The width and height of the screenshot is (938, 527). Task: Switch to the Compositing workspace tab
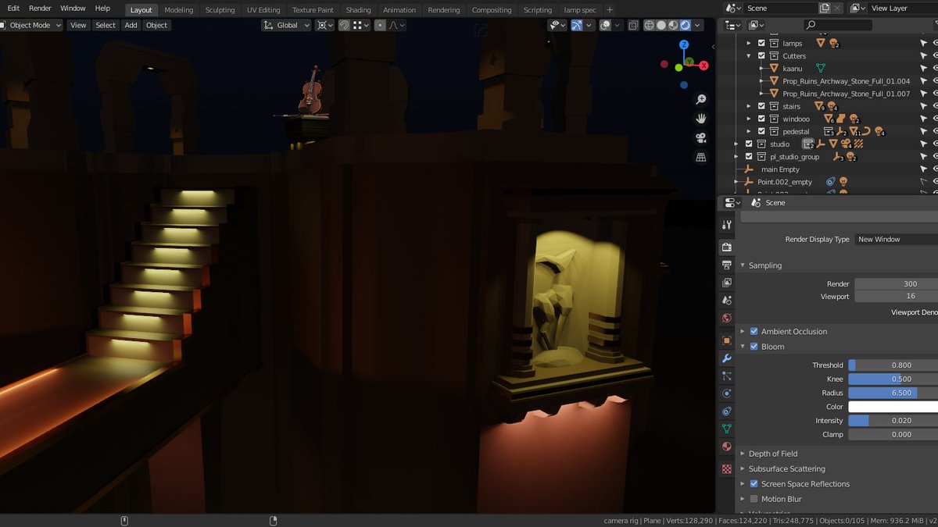pyautogui.click(x=492, y=10)
